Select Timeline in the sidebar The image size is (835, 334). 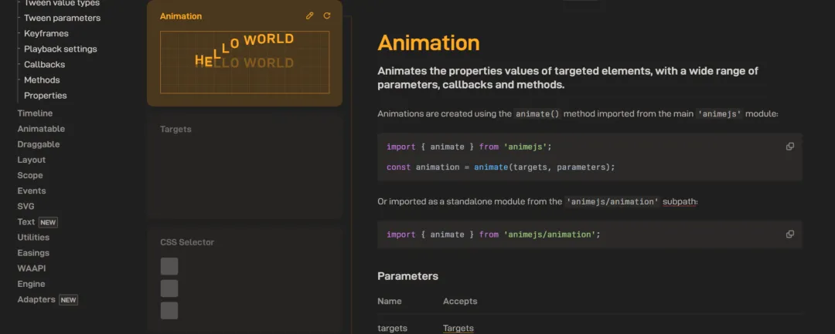[x=35, y=113]
